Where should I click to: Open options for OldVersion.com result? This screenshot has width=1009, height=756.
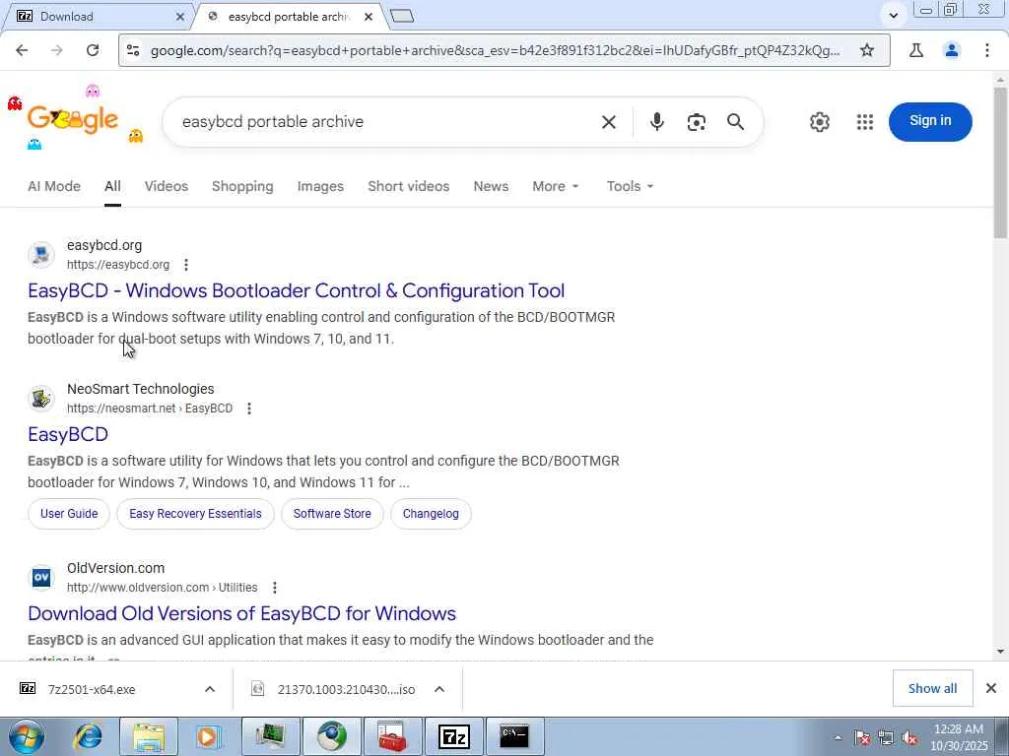pos(275,588)
